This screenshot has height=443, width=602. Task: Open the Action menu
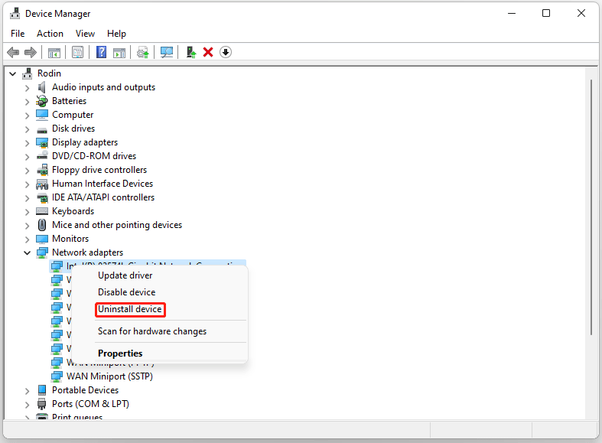tap(50, 34)
